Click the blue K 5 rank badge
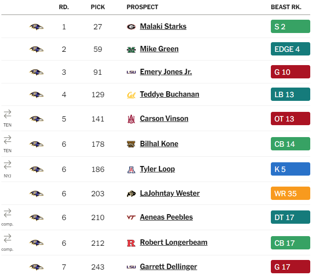The width and height of the screenshot is (313, 276). click(290, 169)
